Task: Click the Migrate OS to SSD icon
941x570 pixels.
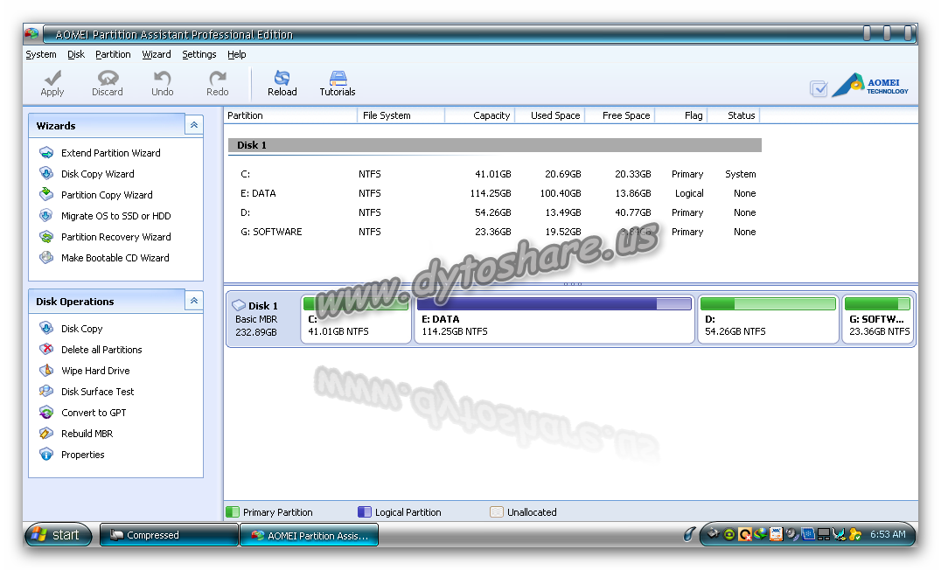Action: click(x=46, y=215)
